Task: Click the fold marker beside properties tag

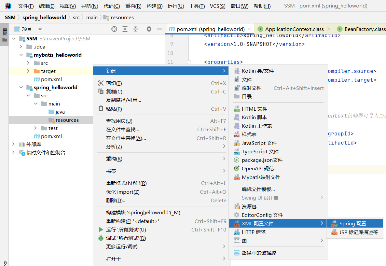Action: click(x=188, y=62)
